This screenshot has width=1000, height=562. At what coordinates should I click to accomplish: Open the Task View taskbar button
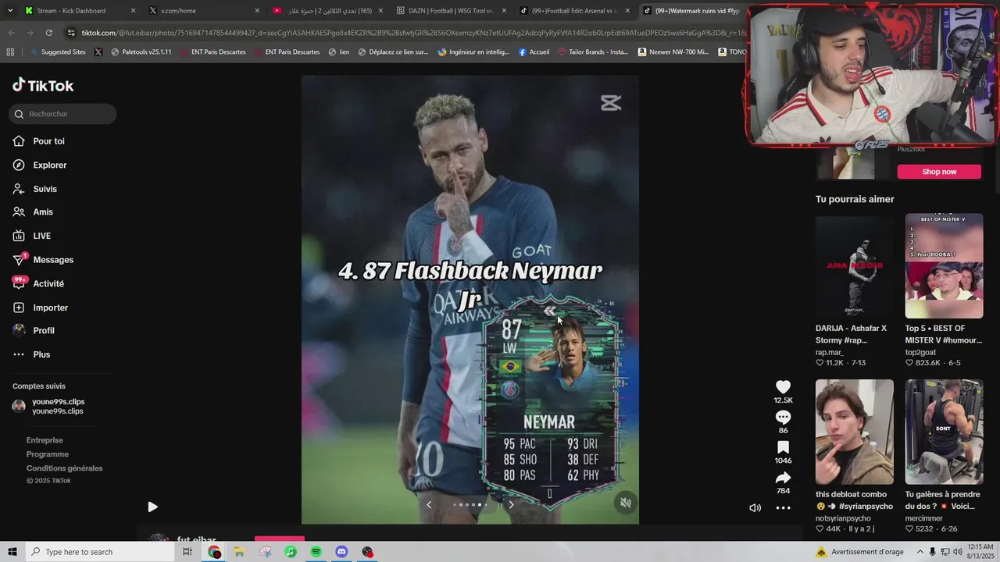coord(187,552)
